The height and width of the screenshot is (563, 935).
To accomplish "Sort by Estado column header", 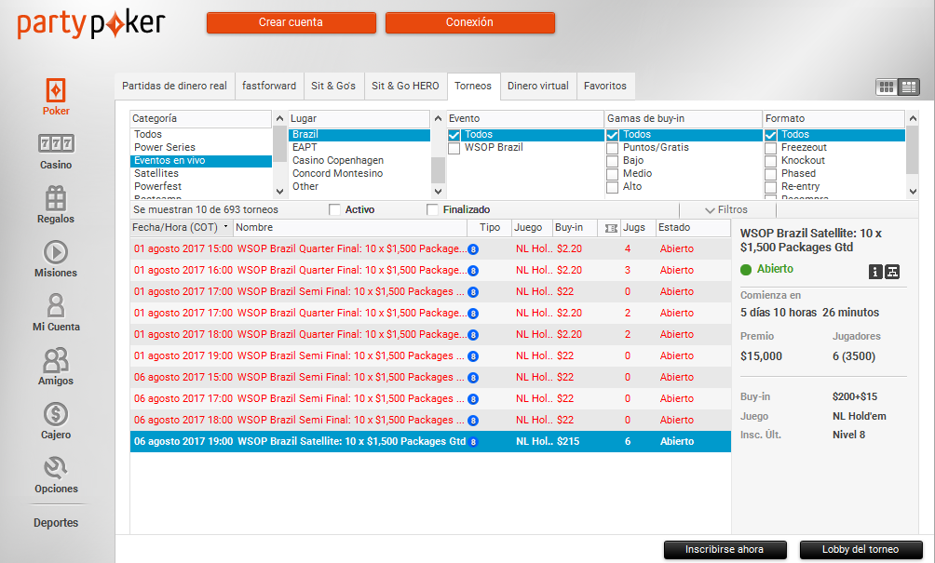I will [x=693, y=228].
